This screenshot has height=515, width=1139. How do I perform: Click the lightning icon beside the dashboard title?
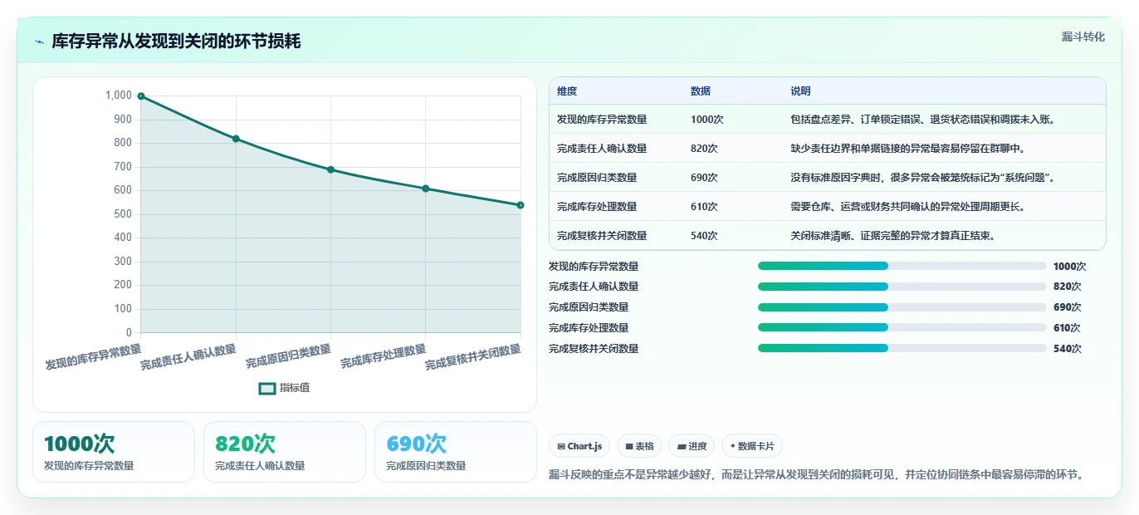(x=39, y=42)
